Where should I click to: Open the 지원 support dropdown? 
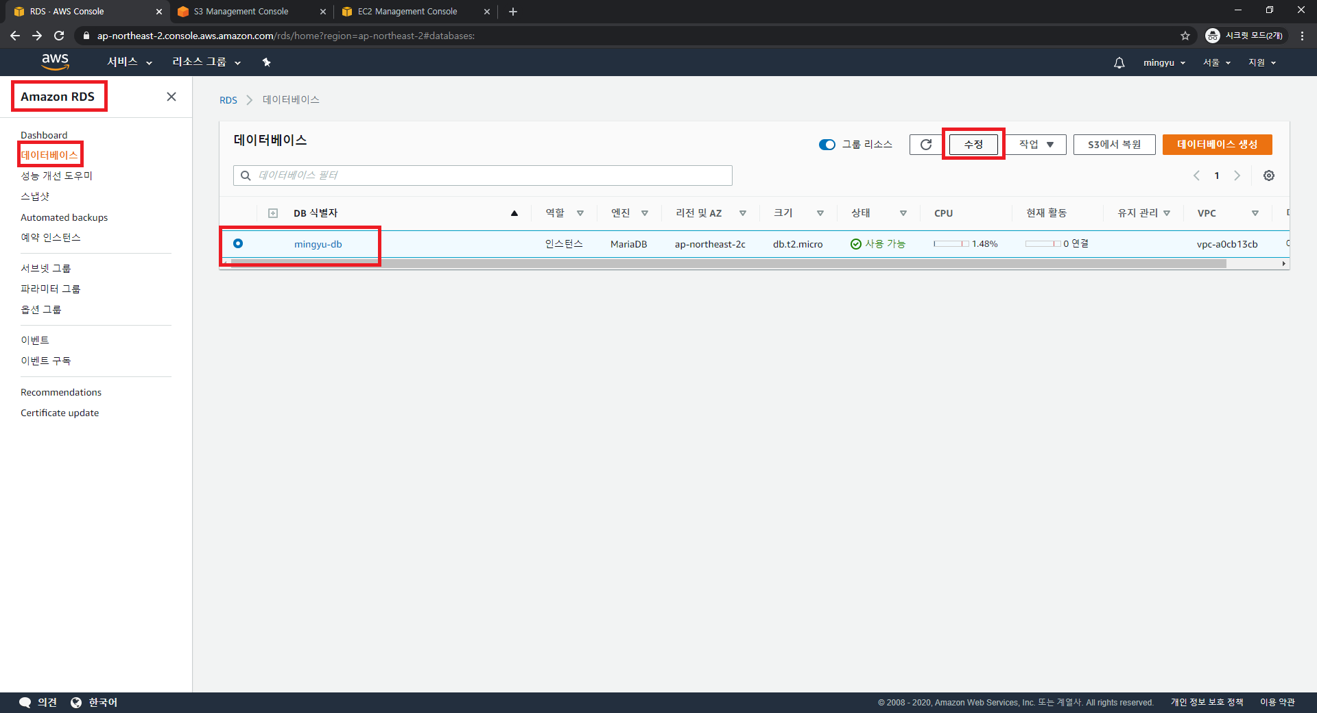coord(1262,62)
